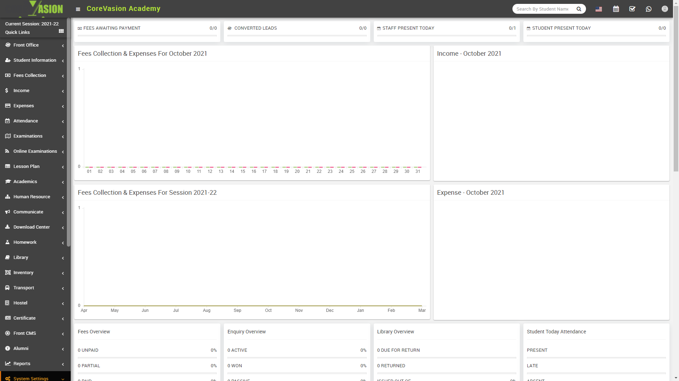Click the Download Center download icon
Viewport: 679px width, 381px height.
coord(7,227)
